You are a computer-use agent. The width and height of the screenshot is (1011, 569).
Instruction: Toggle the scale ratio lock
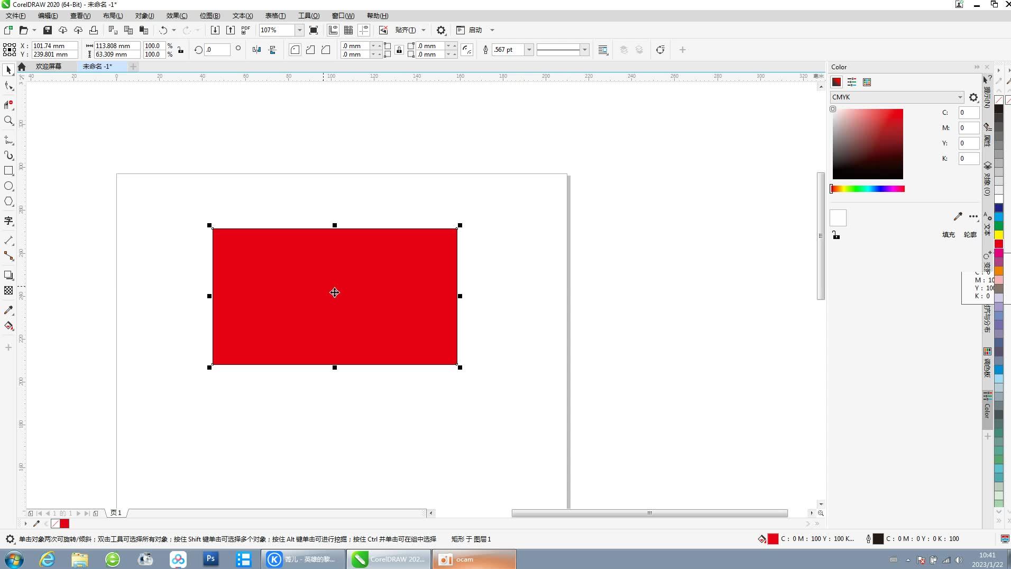[x=180, y=50]
